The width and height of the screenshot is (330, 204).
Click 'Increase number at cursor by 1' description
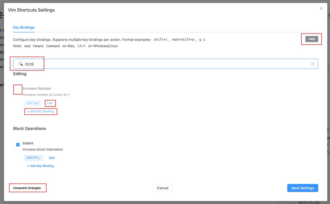tap(46, 95)
